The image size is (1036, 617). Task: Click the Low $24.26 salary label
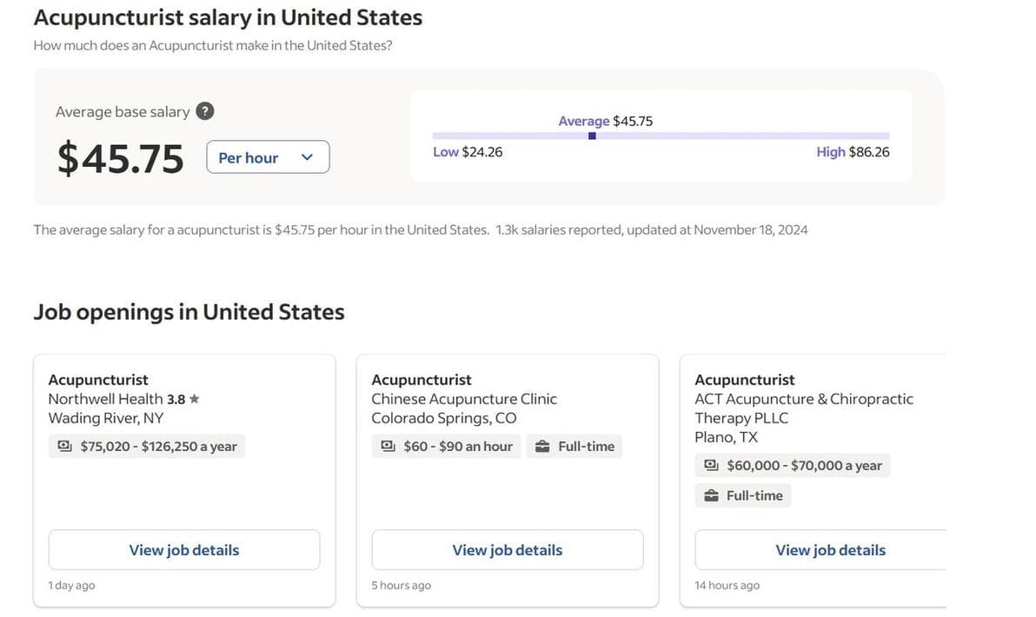click(x=468, y=152)
